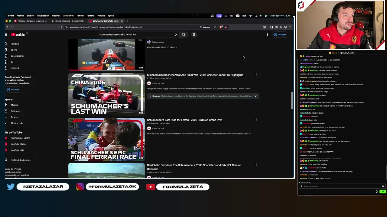Click the Acceder button in top right
387x217 pixels.
click(x=280, y=35)
